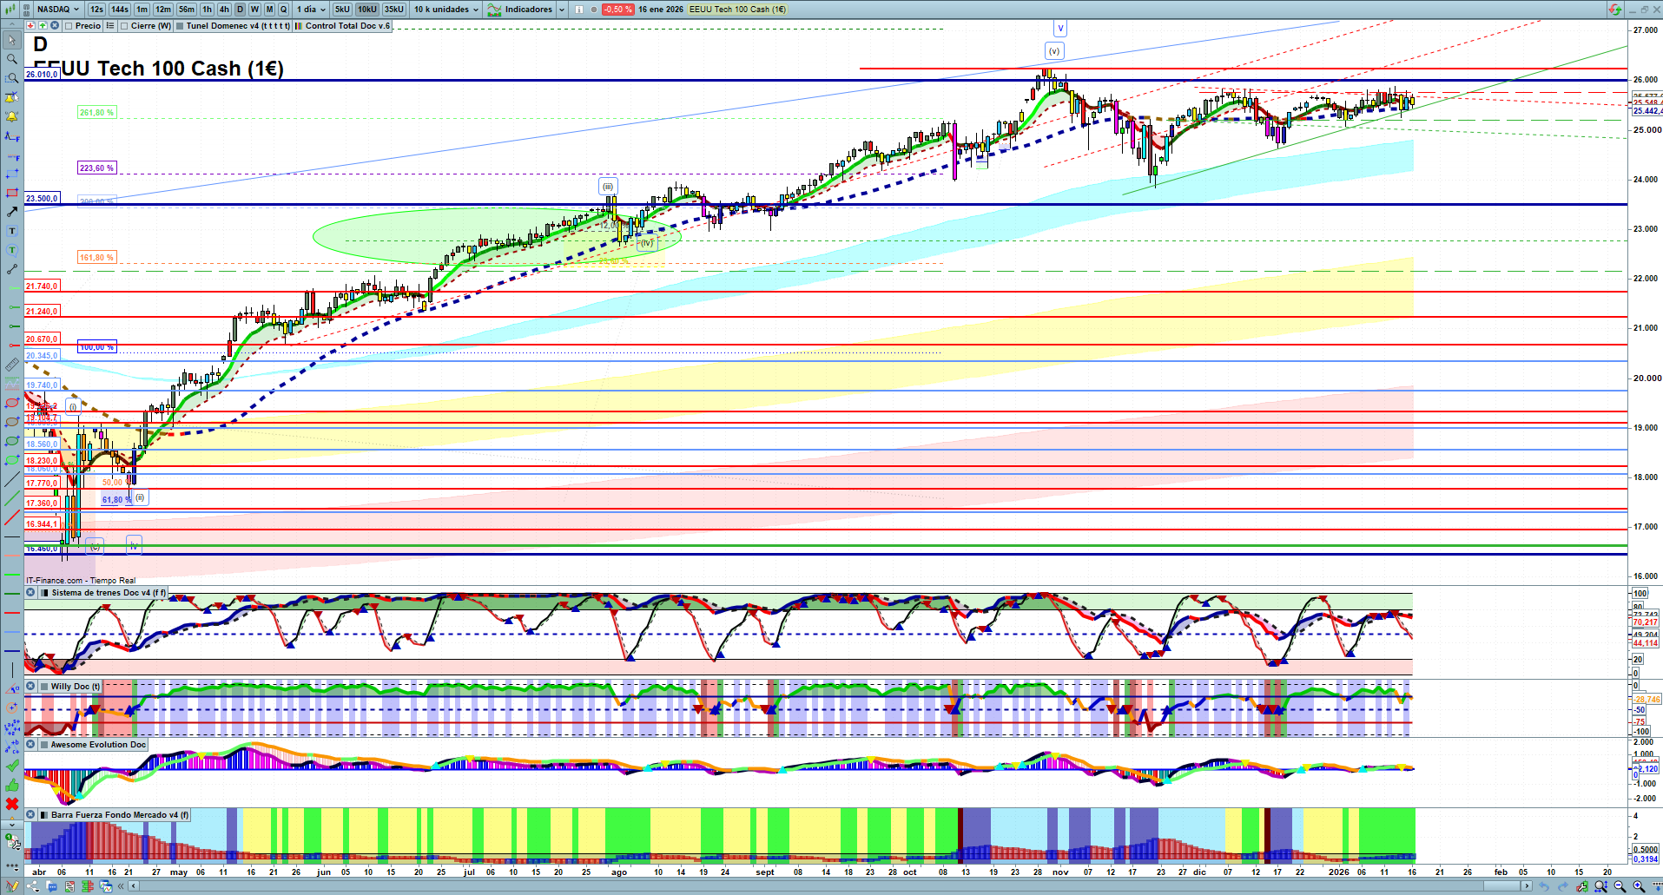Zoom out with bottom-right magnifier minus
The width and height of the screenshot is (1663, 895).
[x=1620, y=886]
